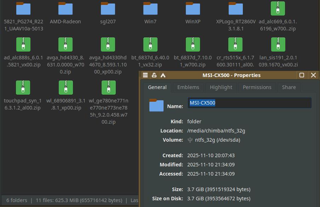The height and width of the screenshot is (207, 320).
Task: Select avga_hd4330hd4670_8.593.1.1000_xp00.zip archive icon
Action: 108,45
